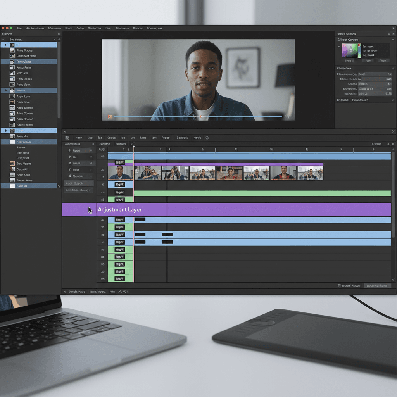Click the orange play icon in the preview
The width and height of the screenshot is (397, 397).
coord(110,116)
